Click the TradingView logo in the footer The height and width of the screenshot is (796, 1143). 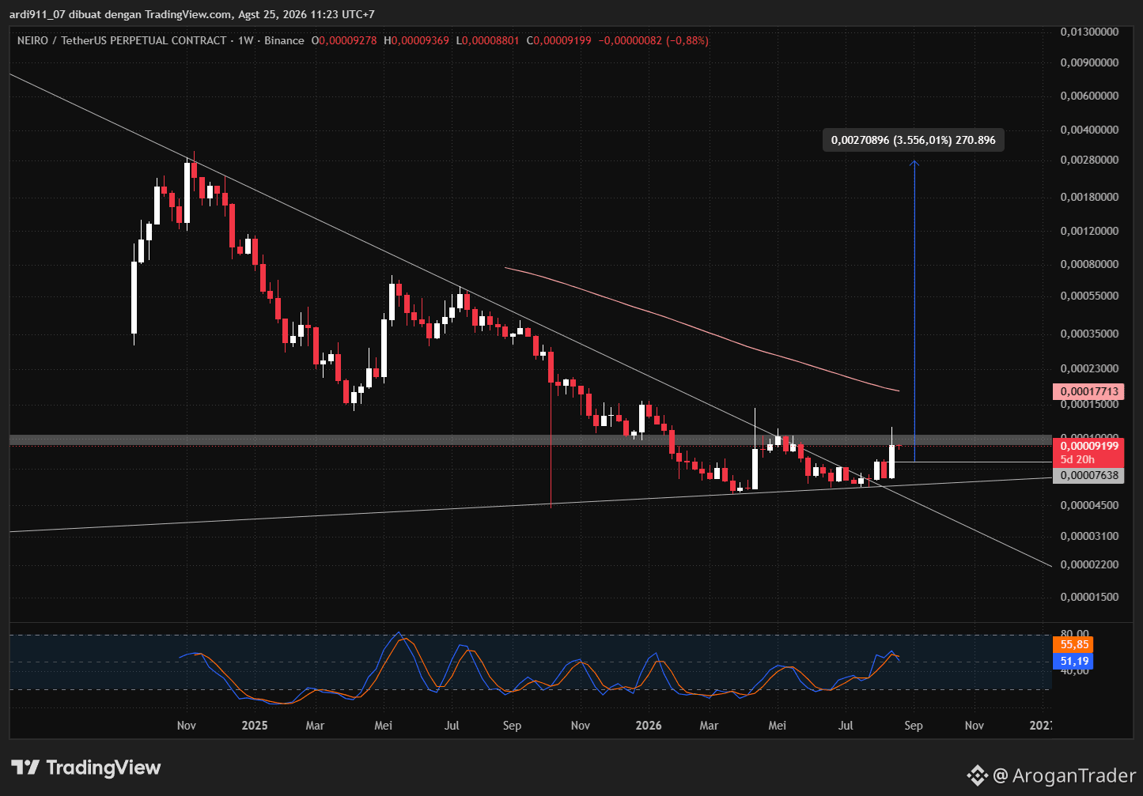[x=86, y=768]
